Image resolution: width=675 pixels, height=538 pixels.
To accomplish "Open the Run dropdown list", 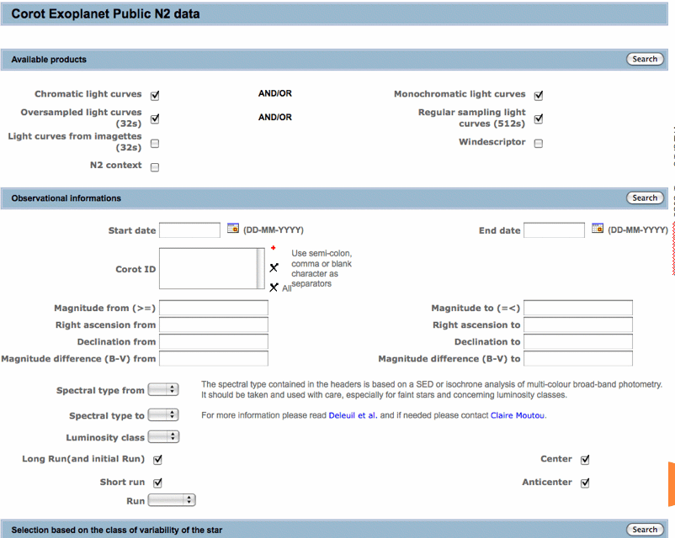I will click(x=172, y=499).
